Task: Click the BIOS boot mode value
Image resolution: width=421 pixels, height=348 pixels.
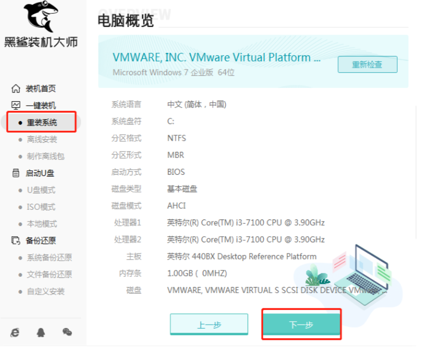Action: click(x=176, y=172)
